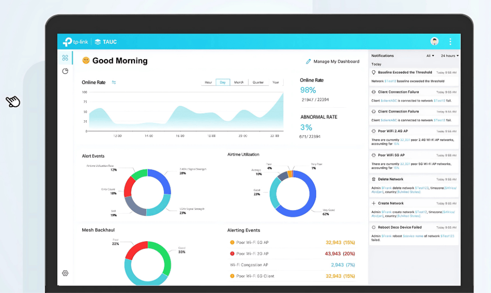Switch chart range to Month
491x293 pixels.
pos(239,82)
